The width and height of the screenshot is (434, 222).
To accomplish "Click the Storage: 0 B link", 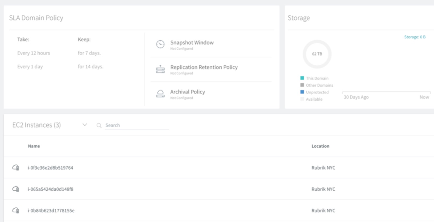I will pos(415,37).
